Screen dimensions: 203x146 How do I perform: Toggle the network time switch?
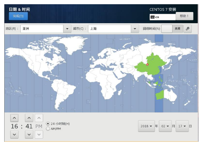pos(172,28)
